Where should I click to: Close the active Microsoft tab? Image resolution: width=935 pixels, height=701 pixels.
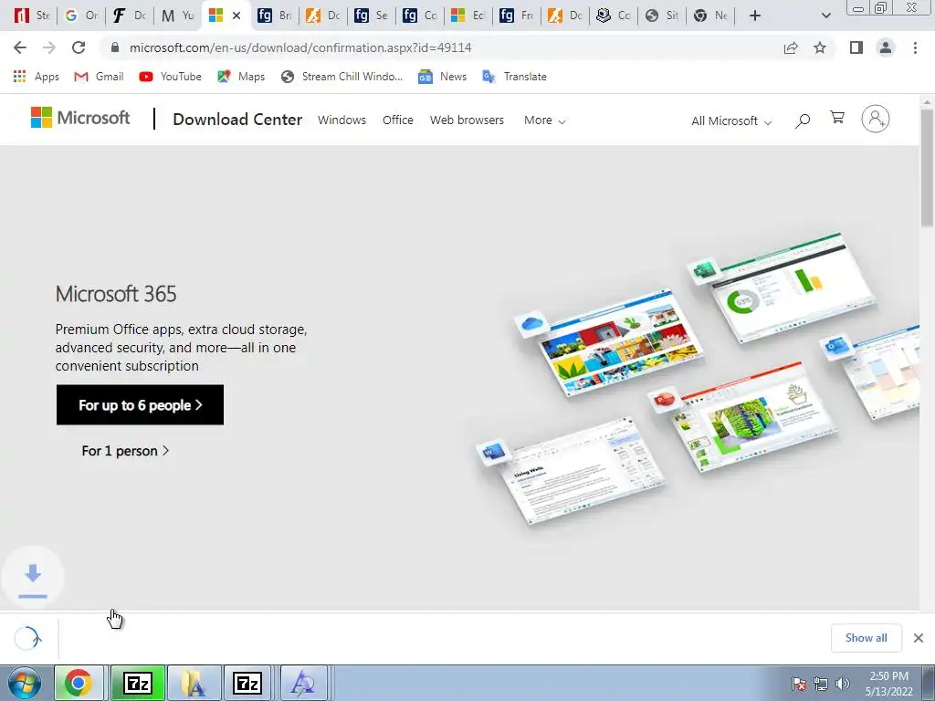click(236, 16)
